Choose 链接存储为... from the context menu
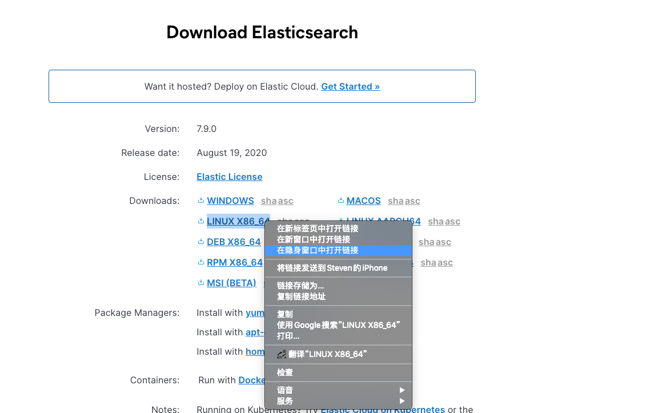This screenshot has height=413, width=646. [x=338, y=286]
